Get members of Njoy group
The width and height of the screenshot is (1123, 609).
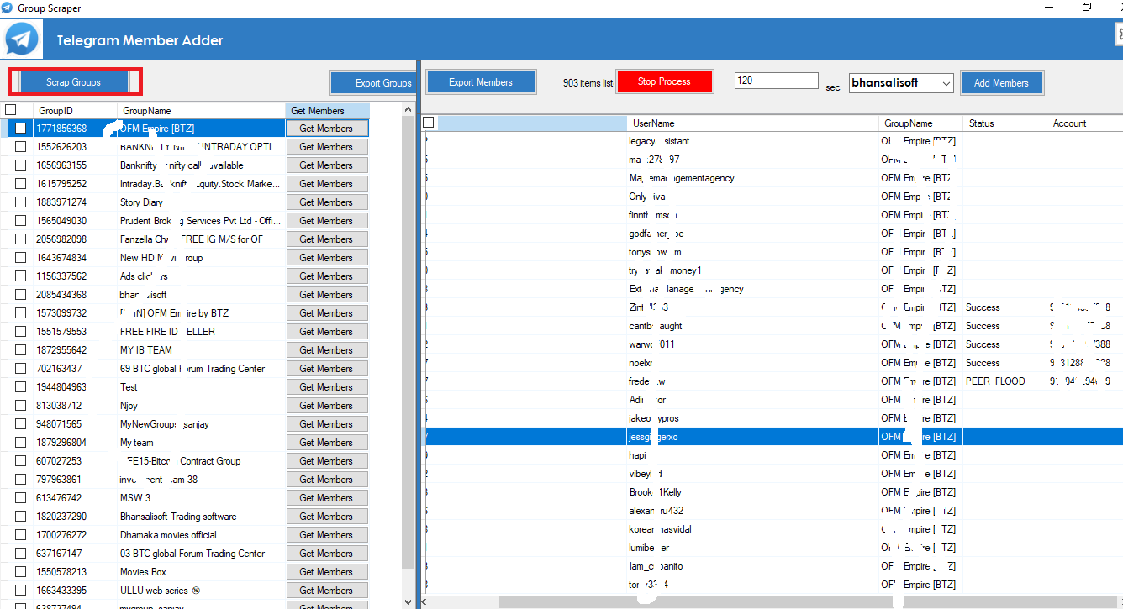point(327,406)
